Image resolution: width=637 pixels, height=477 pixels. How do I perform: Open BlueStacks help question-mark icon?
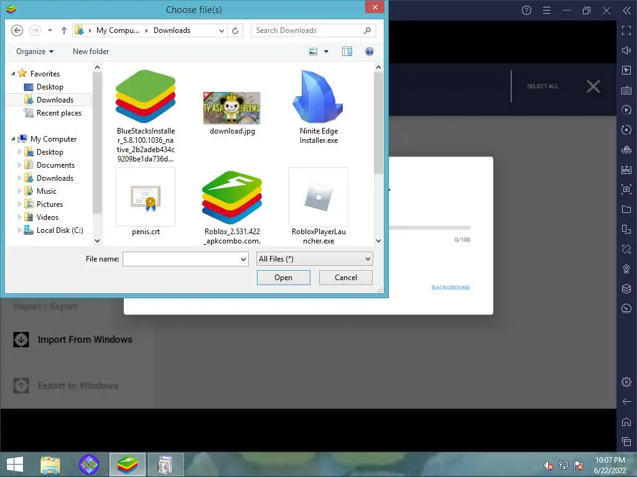pyautogui.click(x=526, y=10)
